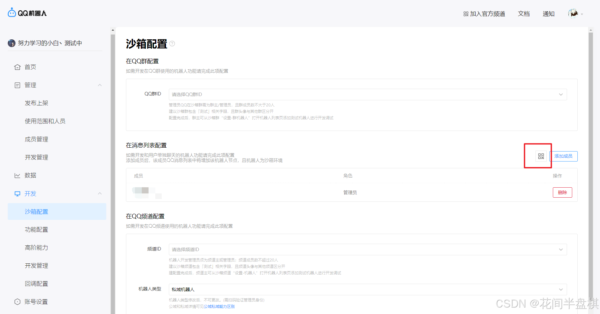The height and width of the screenshot is (314, 600).
Task: Click the 角色 column header
Action: tap(348, 176)
